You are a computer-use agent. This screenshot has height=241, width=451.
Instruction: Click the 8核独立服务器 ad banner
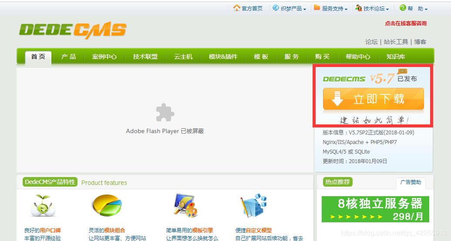tap(375, 209)
